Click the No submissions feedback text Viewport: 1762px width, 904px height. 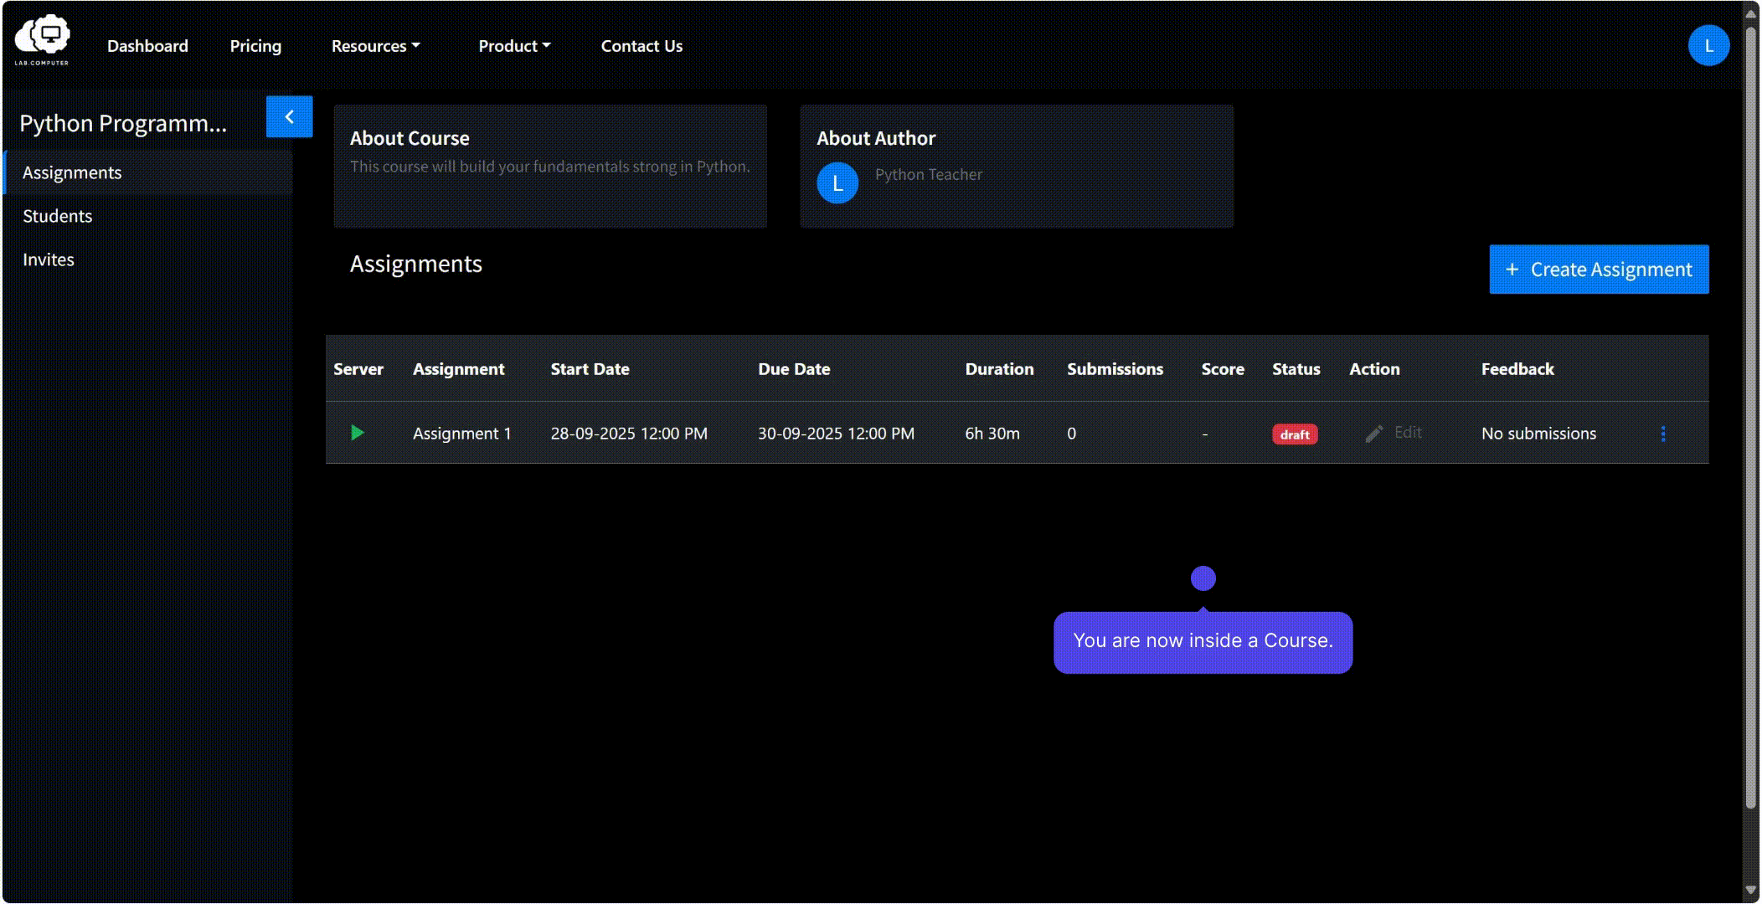coord(1538,434)
